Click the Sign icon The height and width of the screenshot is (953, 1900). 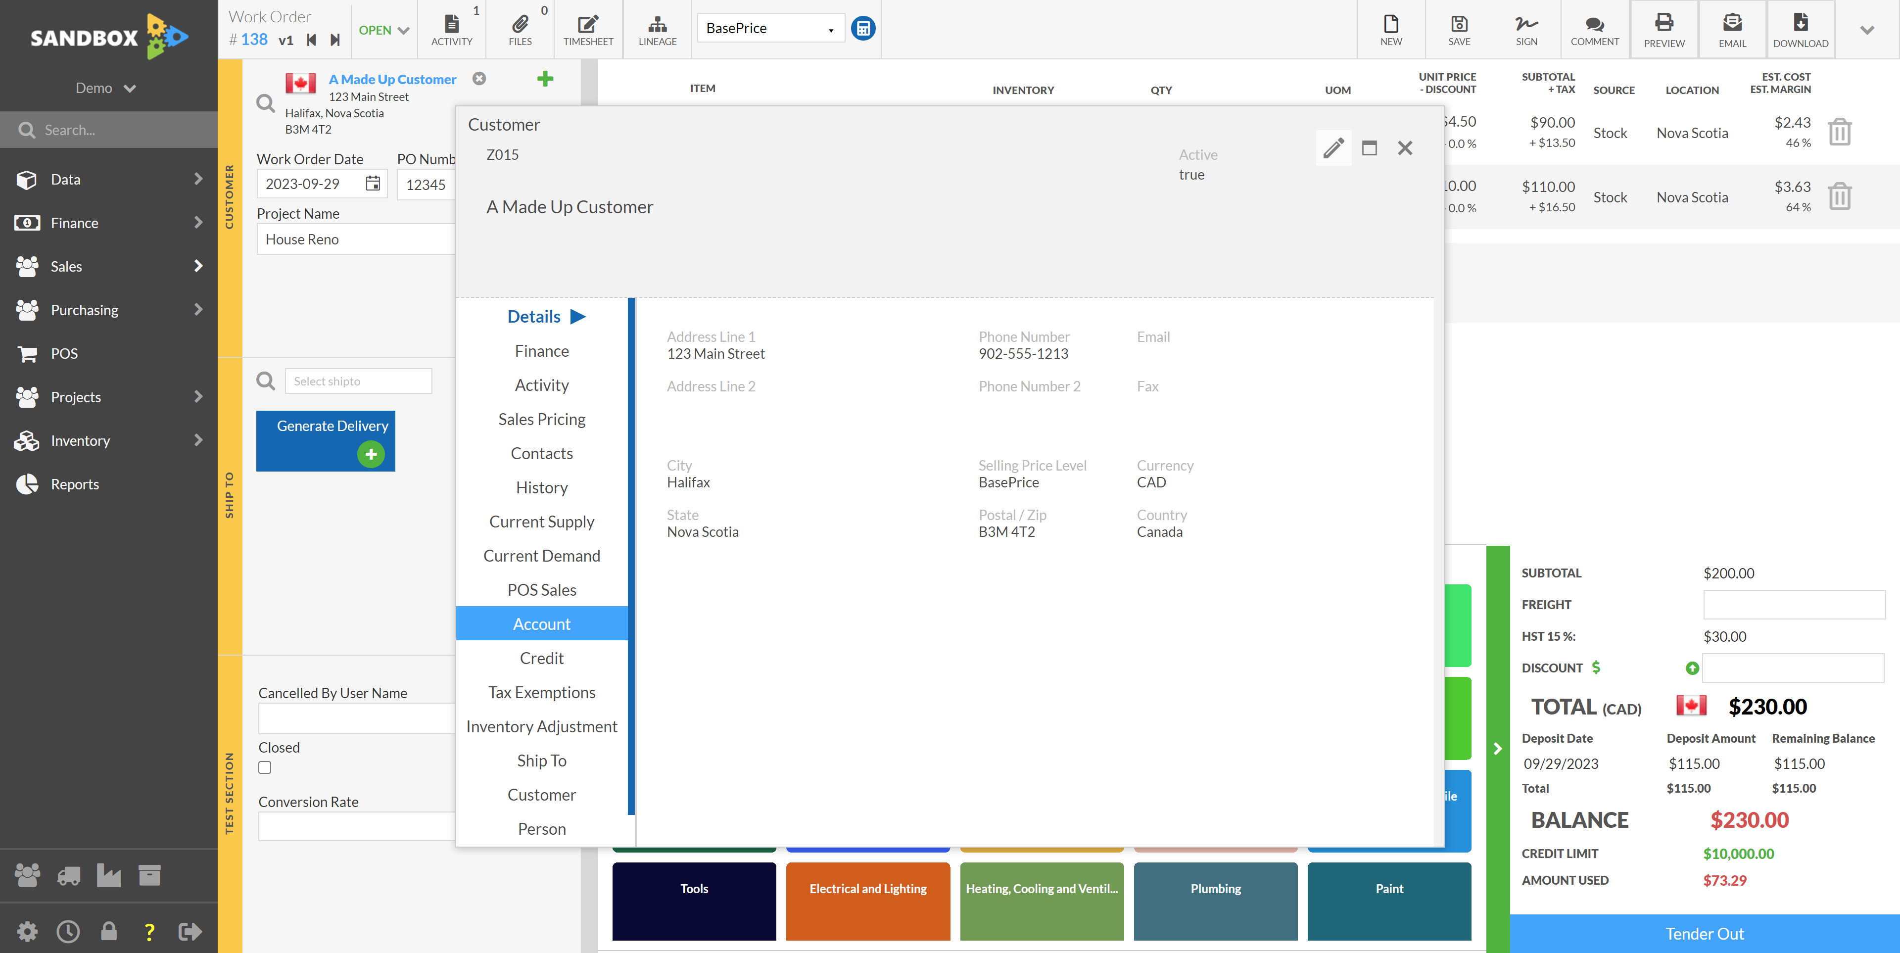coord(1526,30)
